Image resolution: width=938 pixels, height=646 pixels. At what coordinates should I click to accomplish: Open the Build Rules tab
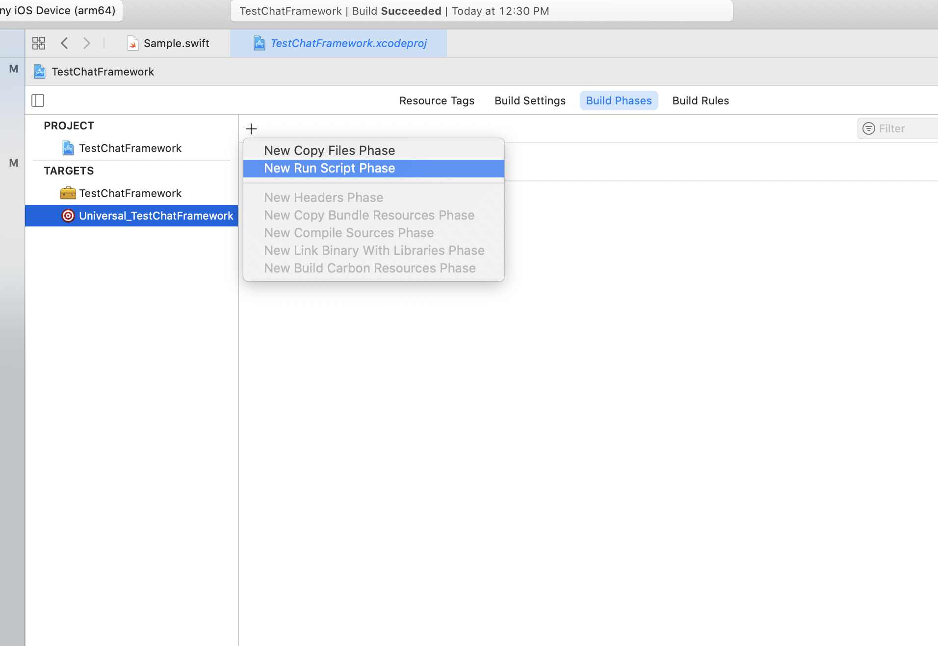coord(701,100)
